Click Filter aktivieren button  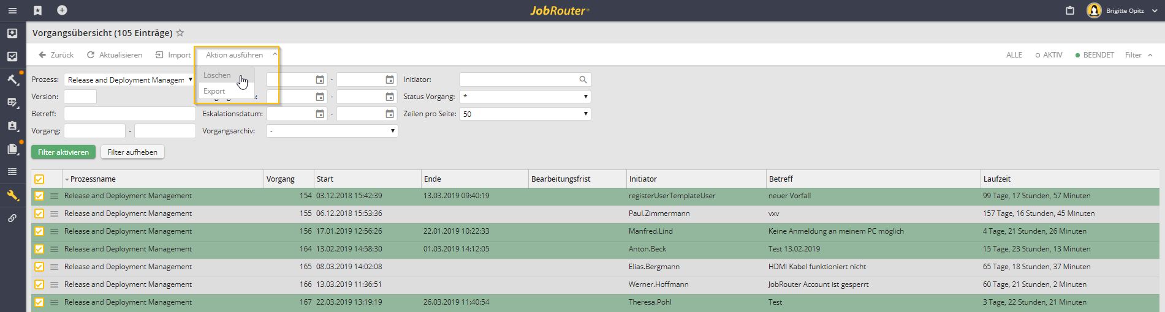(x=63, y=152)
